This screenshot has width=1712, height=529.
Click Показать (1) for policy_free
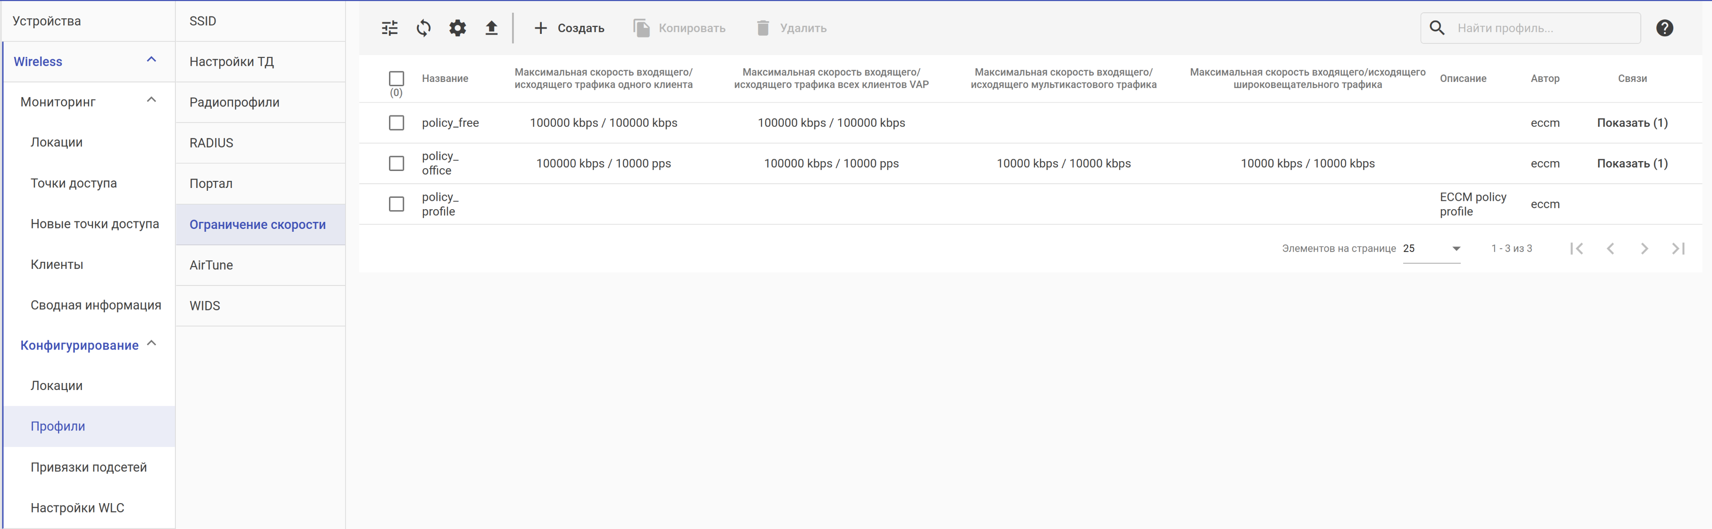[x=1631, y=123]
